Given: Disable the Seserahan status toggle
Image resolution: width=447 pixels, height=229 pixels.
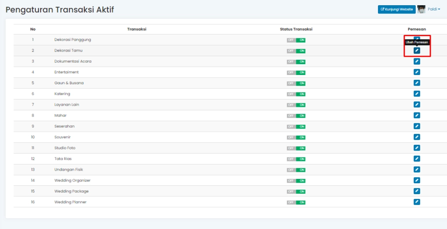Looking at the screenshot, I should click(x=296, y=126).
